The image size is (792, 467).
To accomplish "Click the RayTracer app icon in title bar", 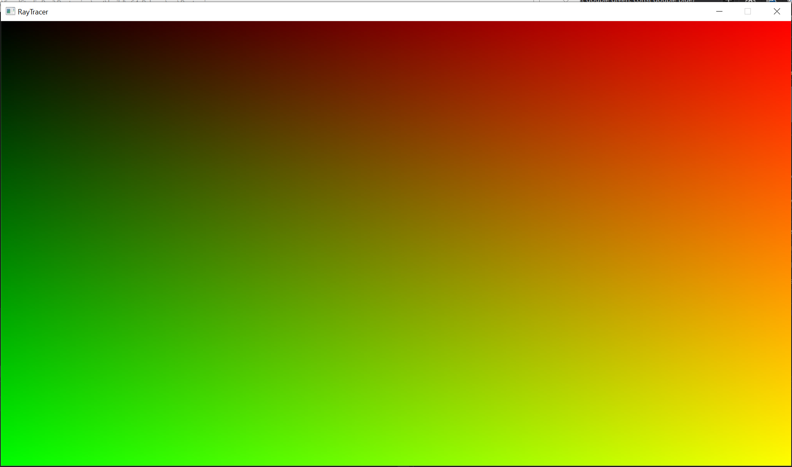I will pos(10,12).
